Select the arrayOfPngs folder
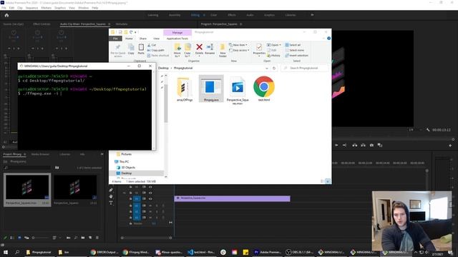Image resolution: width=458 pixels, height=257 pixels. [185, 89]
